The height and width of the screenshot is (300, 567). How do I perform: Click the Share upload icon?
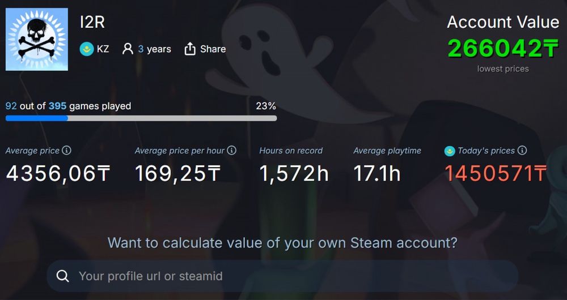tap(190, 49)
